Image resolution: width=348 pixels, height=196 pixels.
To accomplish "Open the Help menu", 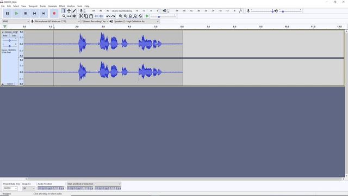I will click(x=87, y=6).
